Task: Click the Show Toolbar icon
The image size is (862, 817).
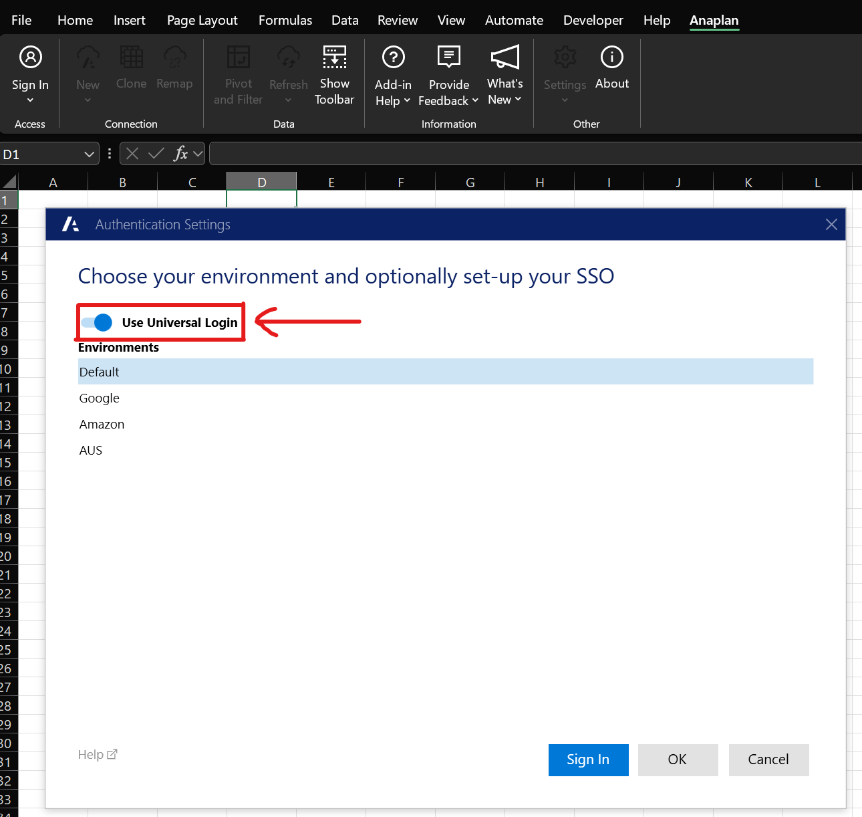Action: (334, 58)
